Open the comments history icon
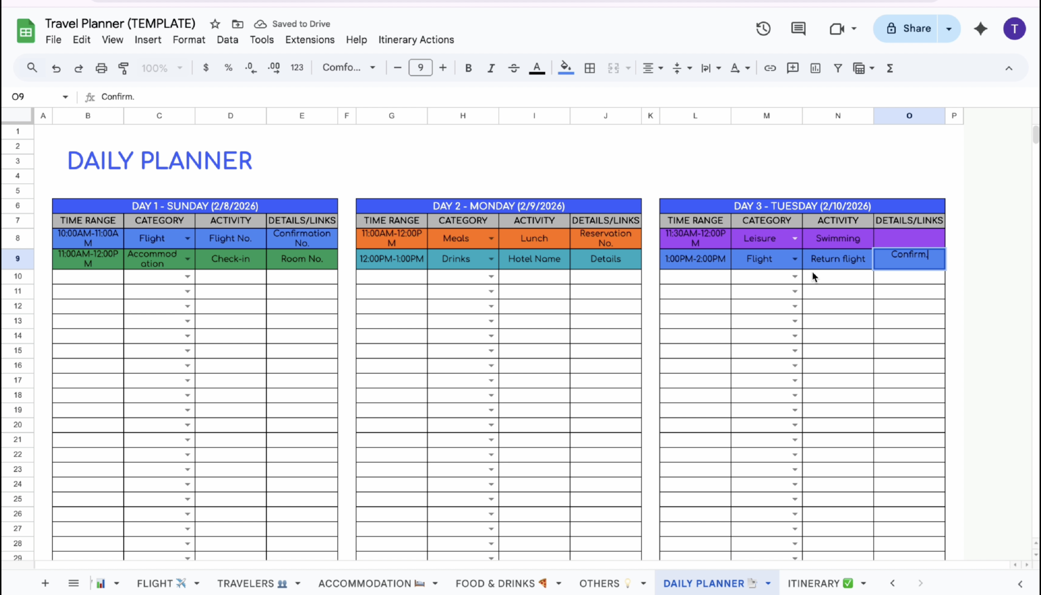Image resolution: width=1041 pixels, height=595 pixels. tap(798, 28)
